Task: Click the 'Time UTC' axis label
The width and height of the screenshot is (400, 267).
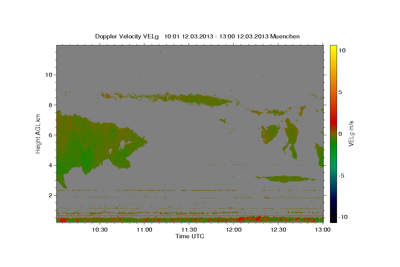Action: tap(190, 236)
